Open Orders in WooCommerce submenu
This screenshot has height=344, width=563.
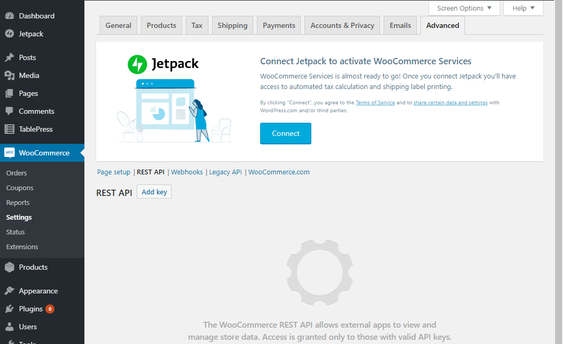(16, 173)
